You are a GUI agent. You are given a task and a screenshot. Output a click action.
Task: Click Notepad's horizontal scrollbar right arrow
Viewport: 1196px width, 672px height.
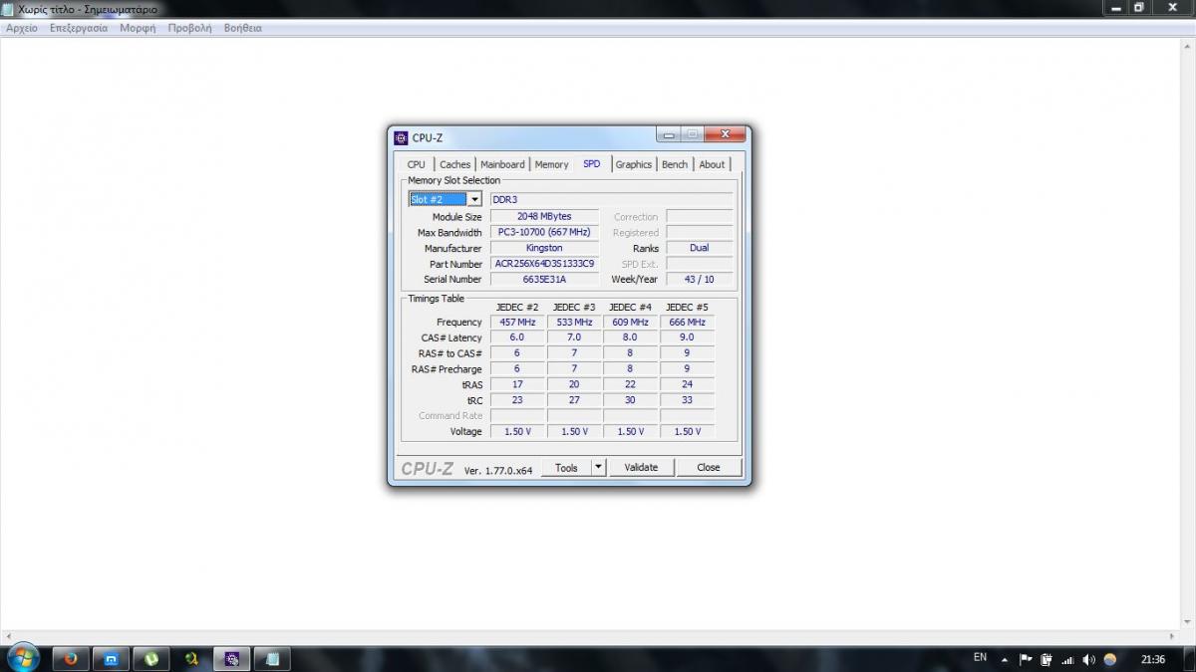[1173, 637]
